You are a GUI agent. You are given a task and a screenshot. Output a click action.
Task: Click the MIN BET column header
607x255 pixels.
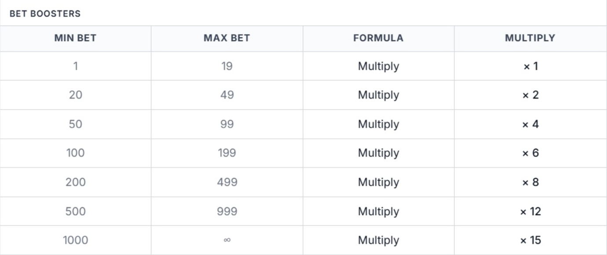(x=75, y=38)
